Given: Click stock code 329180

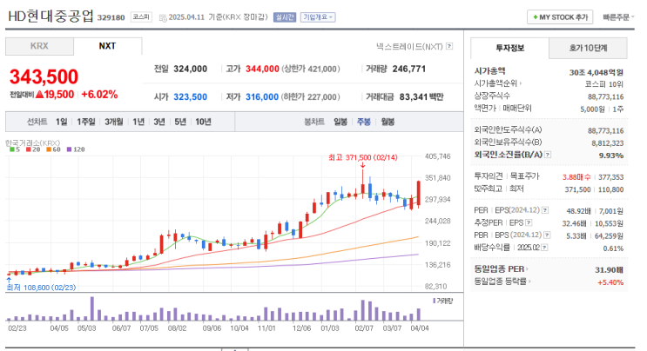Looking at the screenshot, I should point(111,17).
